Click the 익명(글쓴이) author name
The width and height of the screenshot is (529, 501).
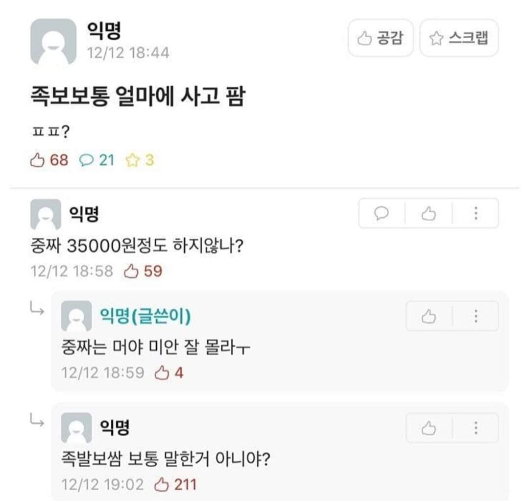(145, 316)
